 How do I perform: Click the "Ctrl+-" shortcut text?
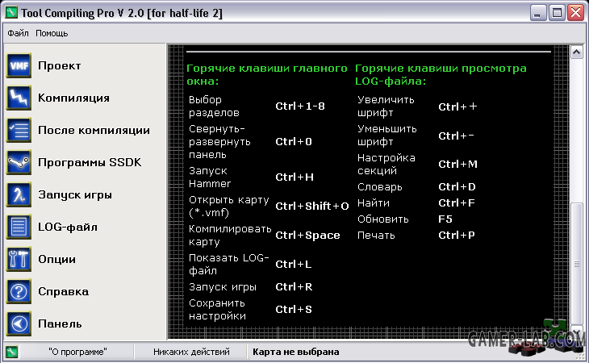tap(457, 136)
